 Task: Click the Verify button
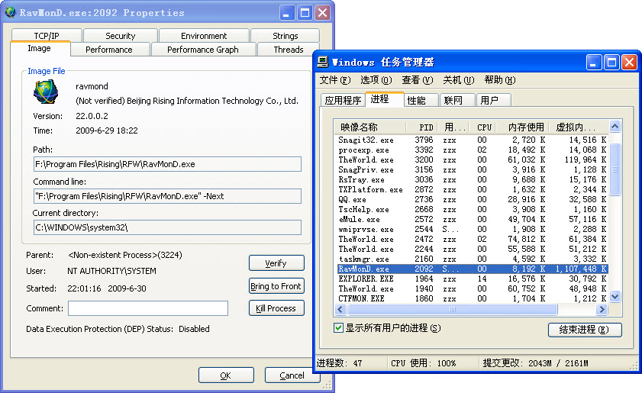tap(276, 263)
